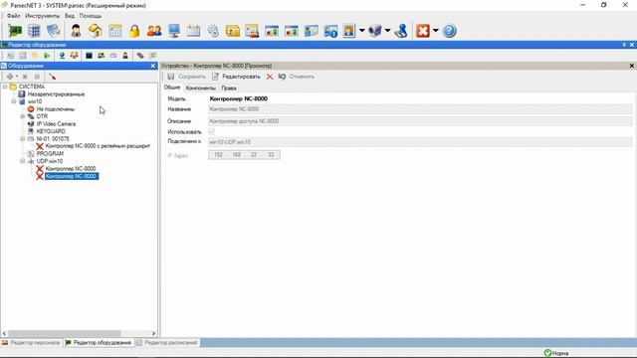This screenshot has width=637, height=358.
Task: Close the Оборудование panel with its X
Action: click(153, 66)
